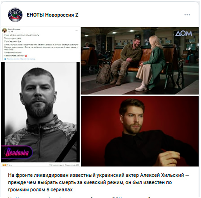
Task: Click the globe privacy icon under author name
Action: pyautogui.click(x=13, y=32)
